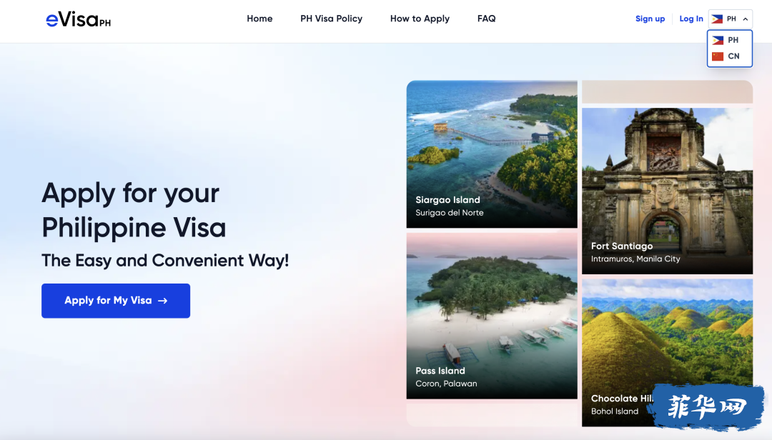Go to How to Apply
Screen dimensions: 772x440
pyautogui.click(x=420, y=19)
